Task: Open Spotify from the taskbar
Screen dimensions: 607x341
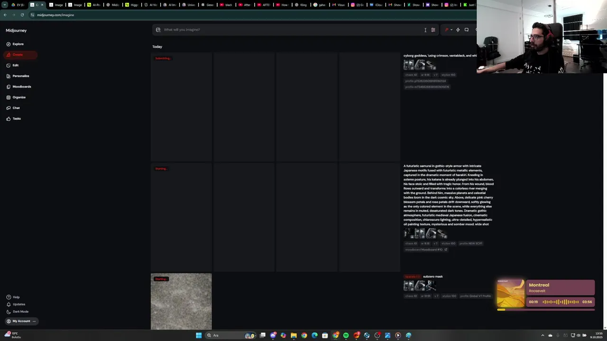Action: (346, 335)
